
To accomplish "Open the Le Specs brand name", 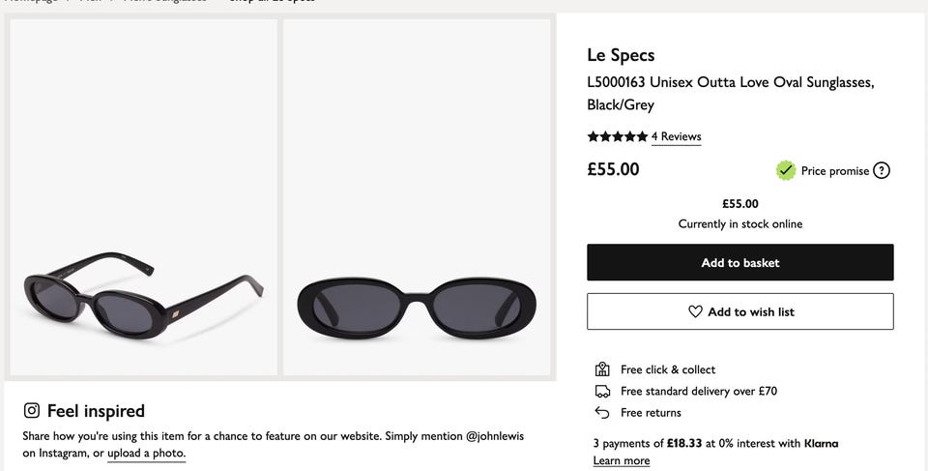I will point(621,55).
